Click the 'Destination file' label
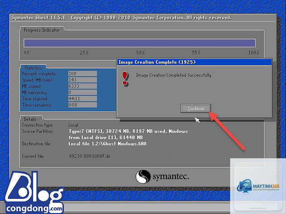 36,144
